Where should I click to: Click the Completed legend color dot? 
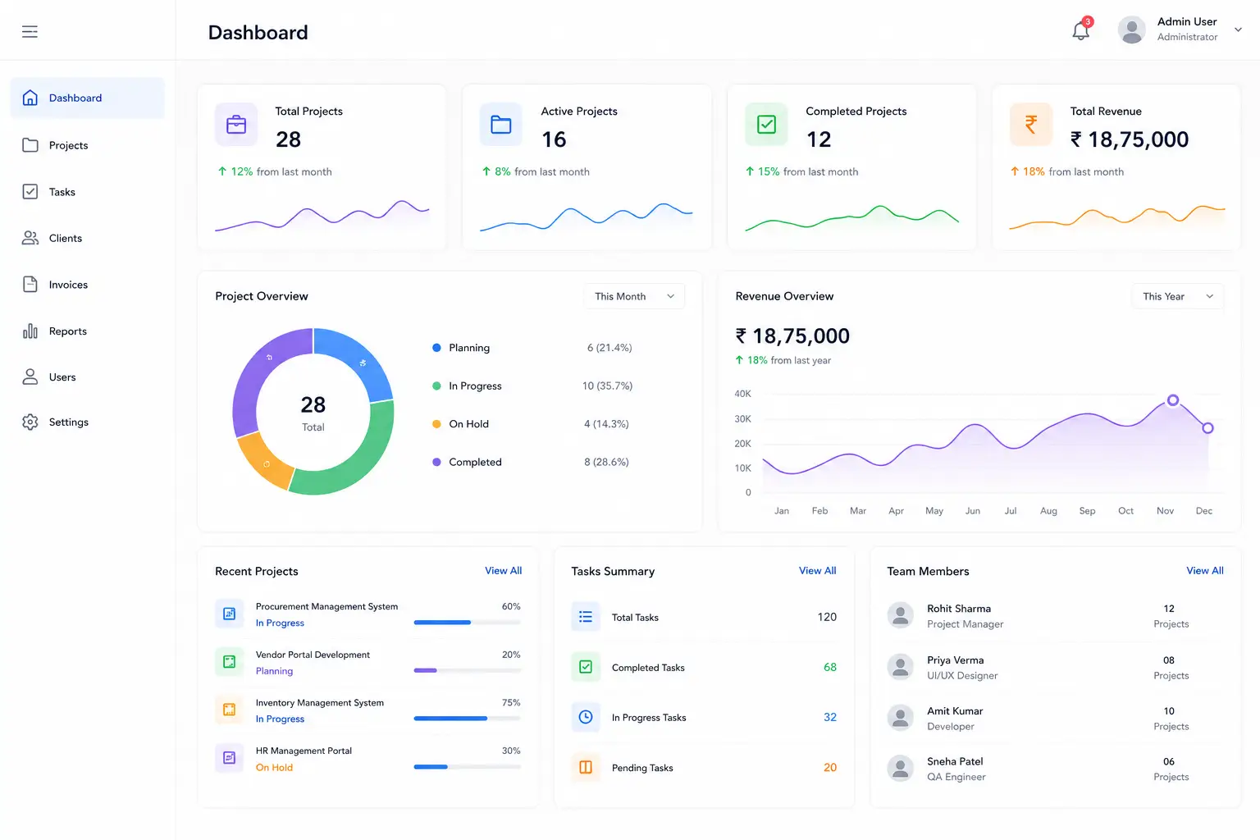point(436,462)
